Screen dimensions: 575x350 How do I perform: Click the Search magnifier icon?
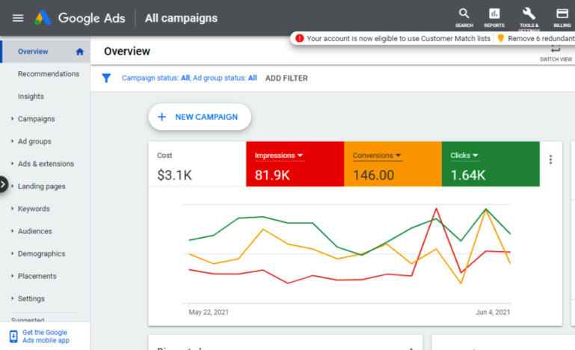point(464,14)
